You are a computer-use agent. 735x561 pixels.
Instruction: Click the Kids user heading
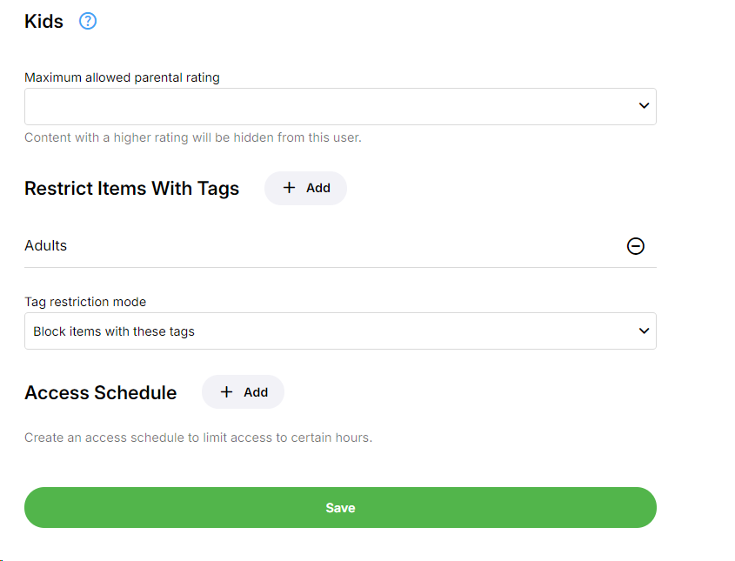pyautogui.click(x=44, y=22)
